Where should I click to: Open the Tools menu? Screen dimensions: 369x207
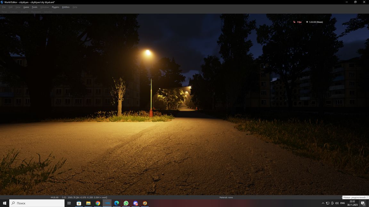coord(35,7)
